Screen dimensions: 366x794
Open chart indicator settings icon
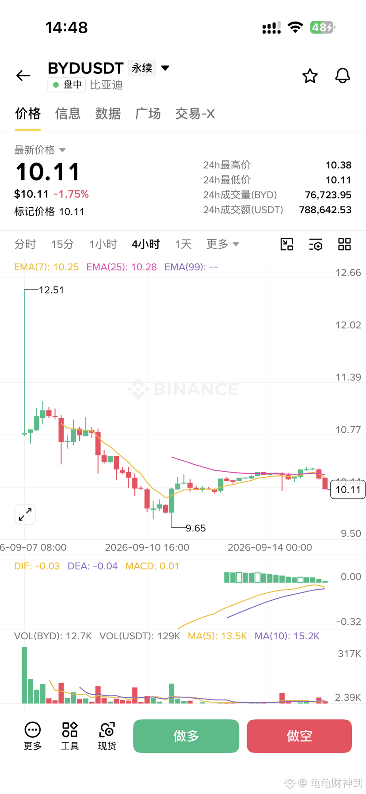(316, 244)
